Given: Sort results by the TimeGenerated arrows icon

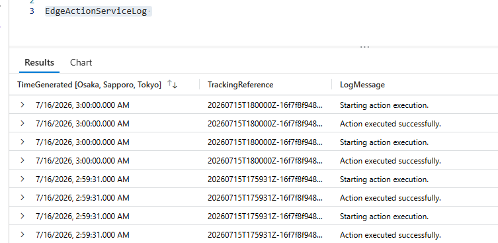Looking at the screenshot, I should 172,85.
